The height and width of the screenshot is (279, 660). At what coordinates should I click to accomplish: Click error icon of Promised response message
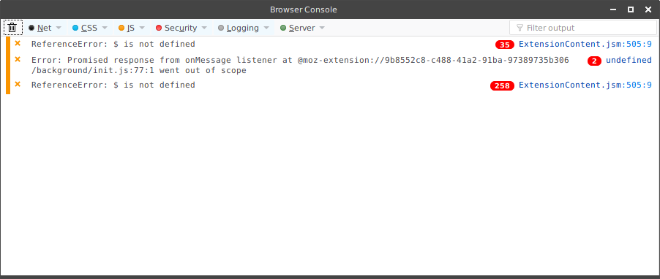tap(18, 59)
